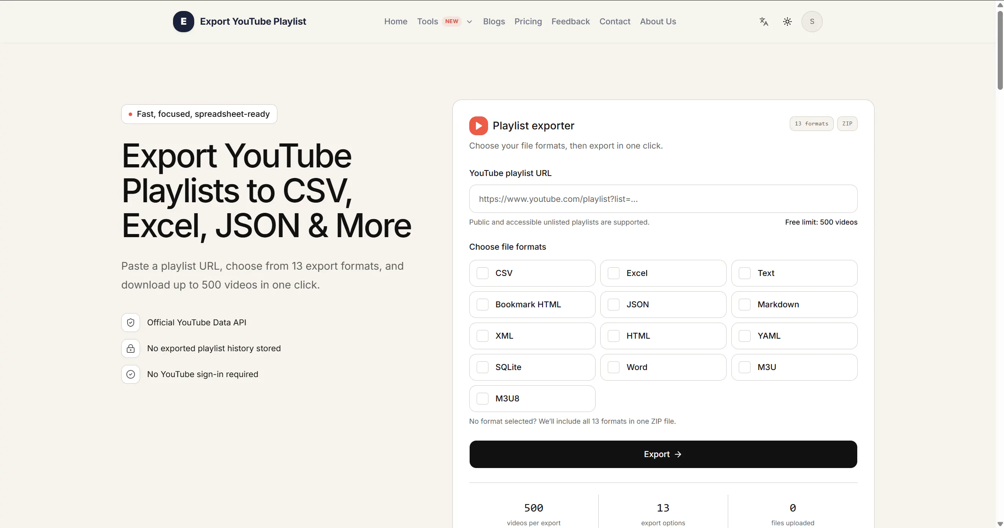
Task: Expand the Tools dropdown chevron
Action: point(469,22)
